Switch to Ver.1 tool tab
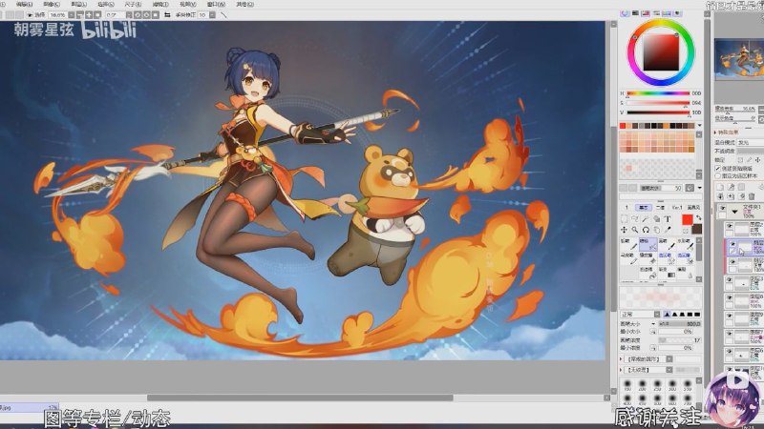The width and height of the screenshot is (764, 429). tap(677, 208)
